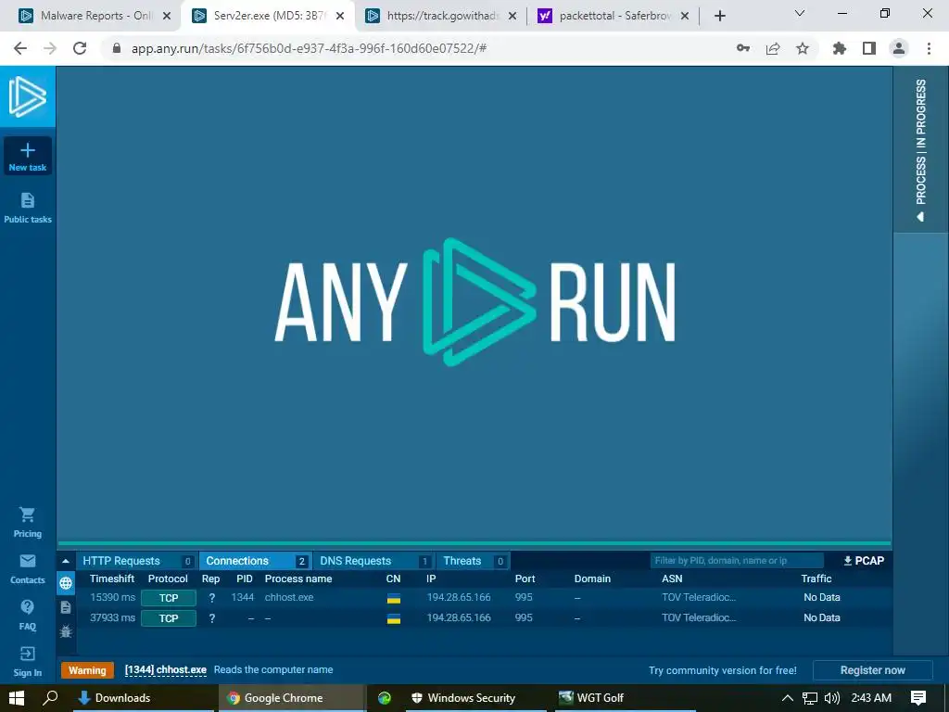Click Register now button

click(872, 670)
